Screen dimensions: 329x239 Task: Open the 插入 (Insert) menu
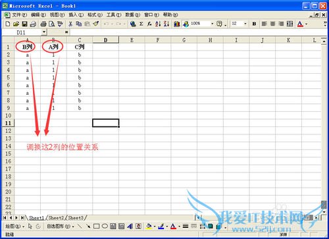coord(76,15)
